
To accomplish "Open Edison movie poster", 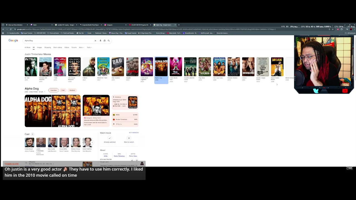I will click(248, 67).
